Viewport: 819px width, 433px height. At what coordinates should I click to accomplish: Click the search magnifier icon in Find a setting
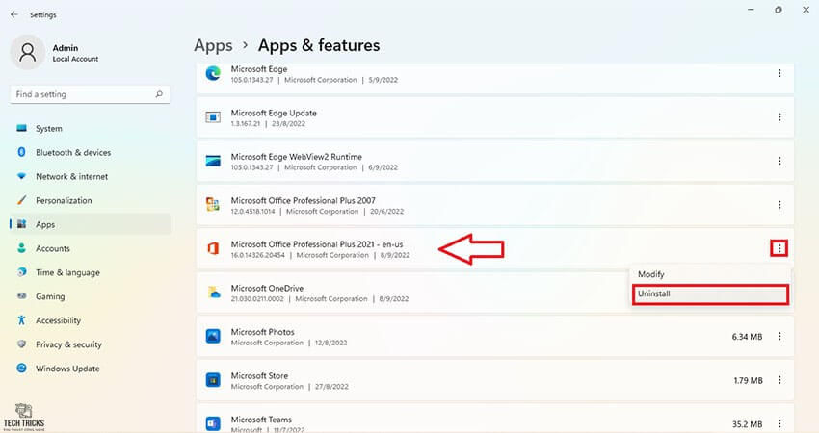[x=159, y=94]
